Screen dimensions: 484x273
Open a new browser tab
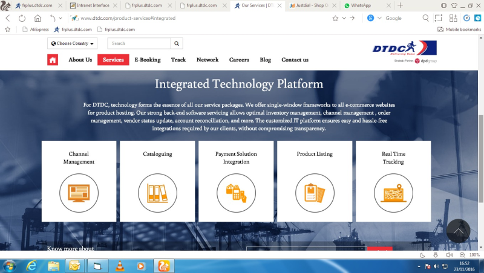pos(401,5)
